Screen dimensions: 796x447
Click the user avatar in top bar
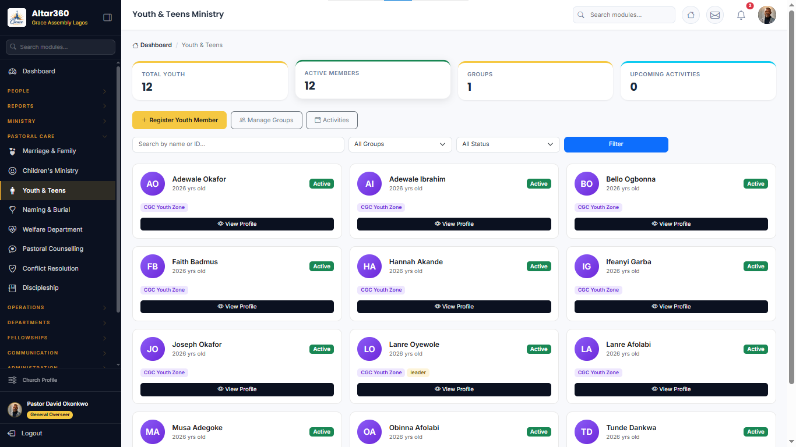click(x=767, y=15)
